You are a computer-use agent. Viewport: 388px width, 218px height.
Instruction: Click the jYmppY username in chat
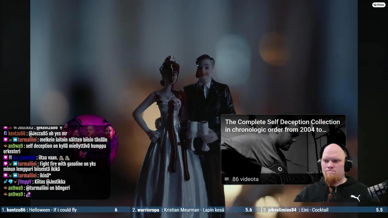(25, 182)
